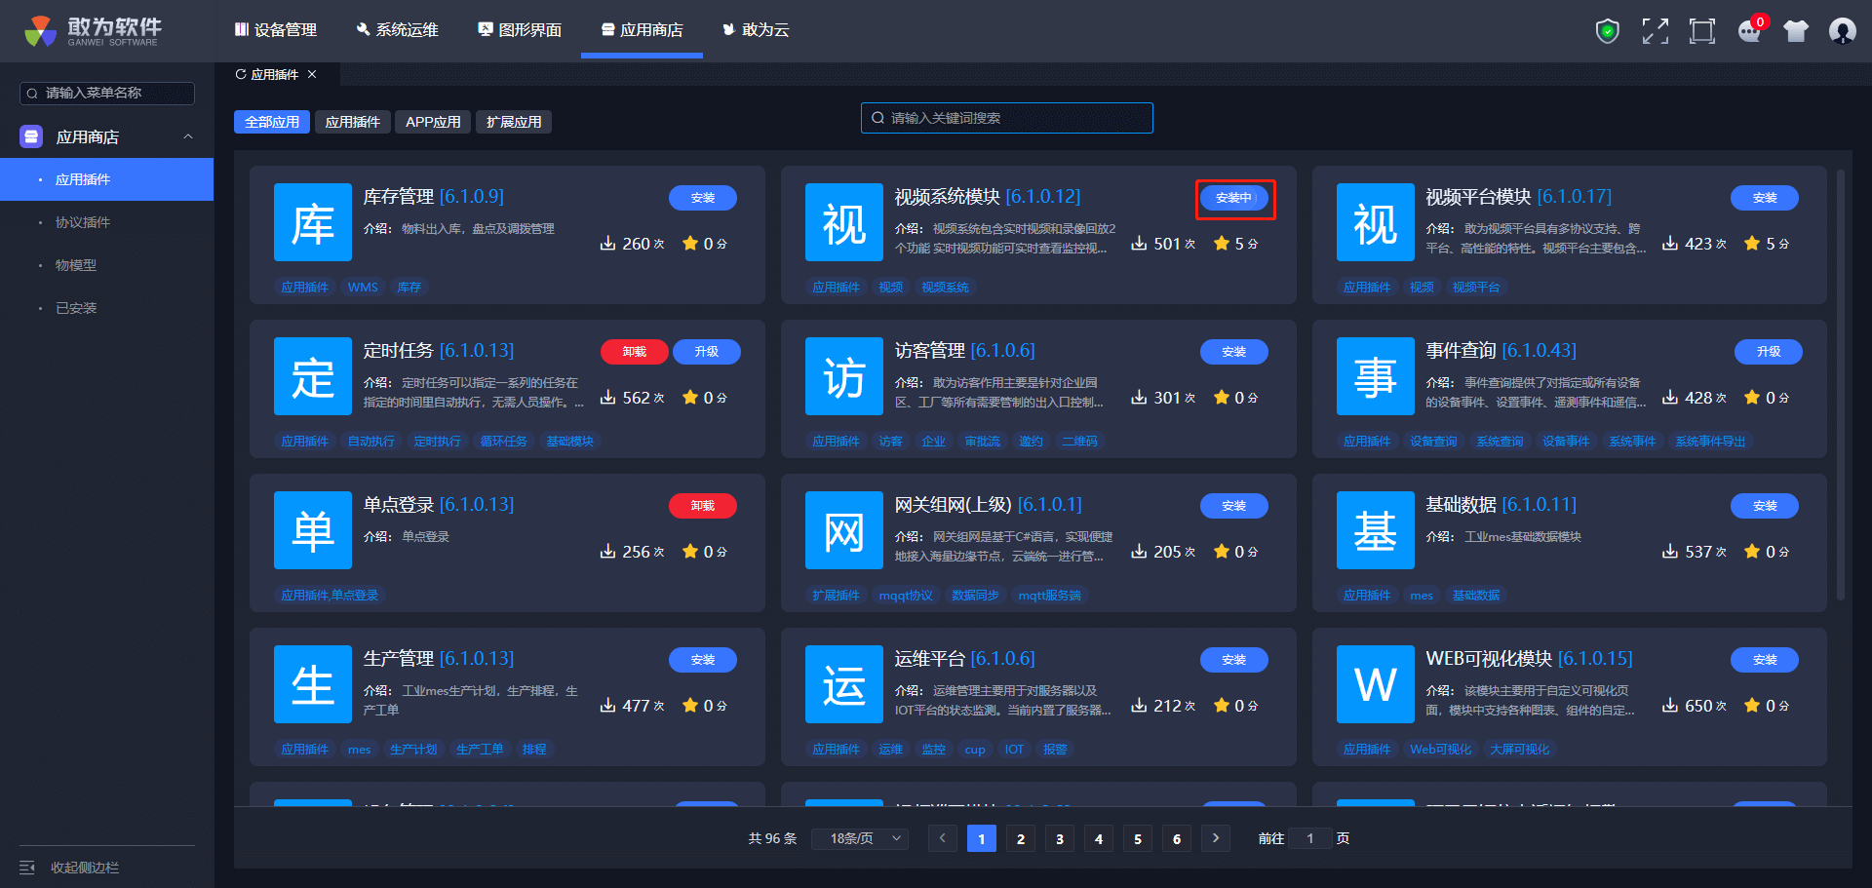Open the 系统运维 top menu
The height and width of the screenshot is (888, 1872).
(x=398, y=30)
